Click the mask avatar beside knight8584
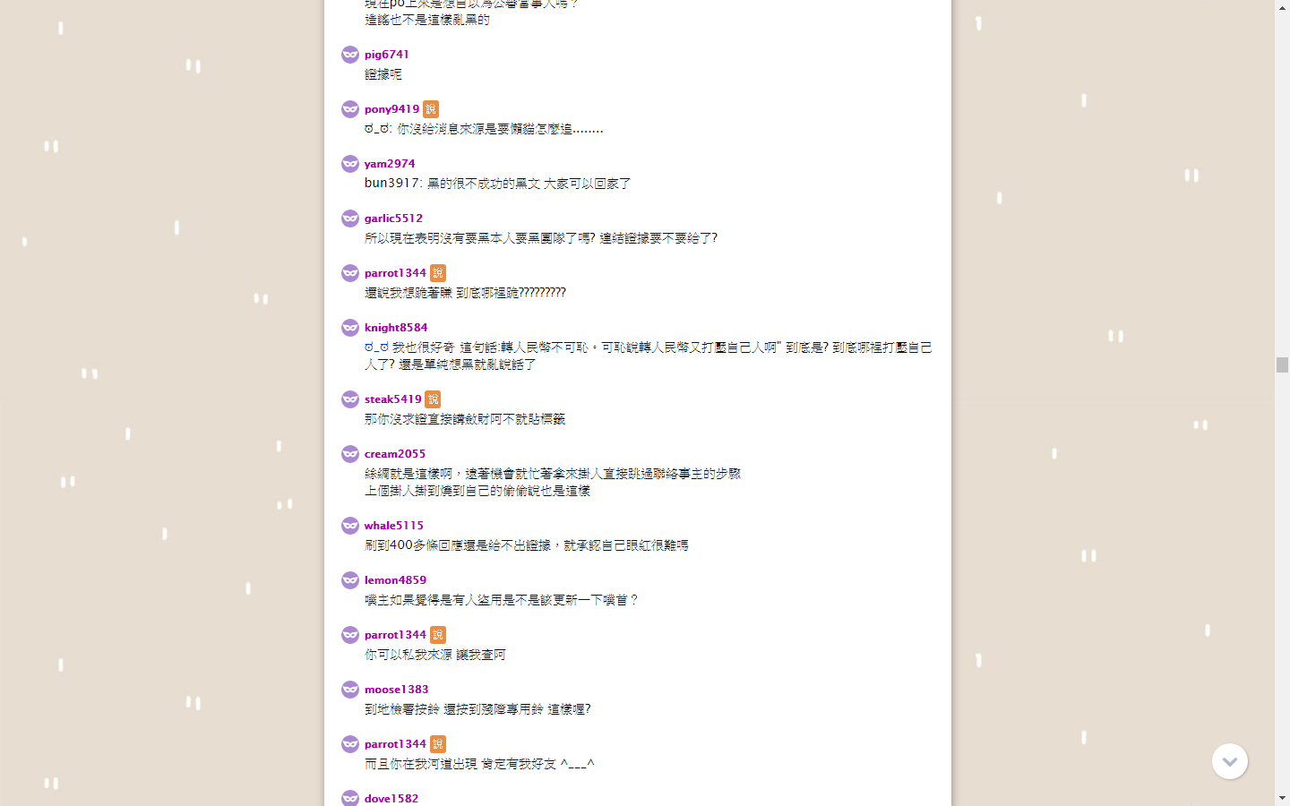 tap(350, 328)
